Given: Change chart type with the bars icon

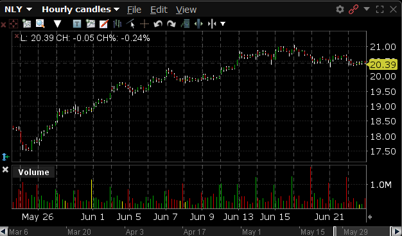Looking at the screenshot, I should coord(117,24).
